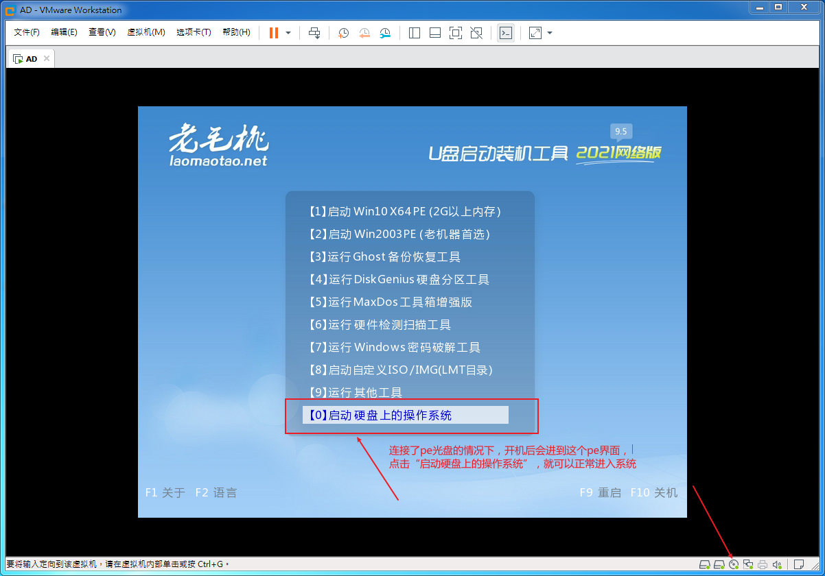Image resolution: width=825 pixels, height=576 pixels.
Task: Click the laomaotao.net logo text
Action: point(218,161)
